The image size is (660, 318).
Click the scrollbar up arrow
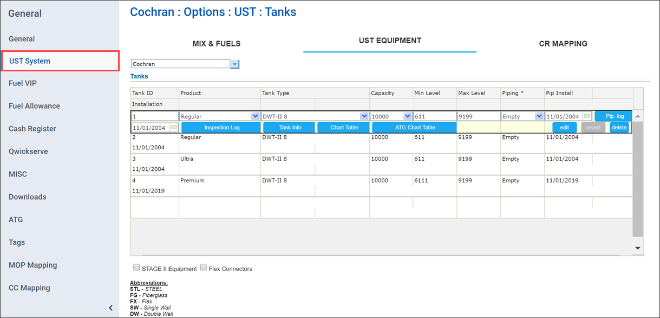pyautogui.click(x=637, y=116)
